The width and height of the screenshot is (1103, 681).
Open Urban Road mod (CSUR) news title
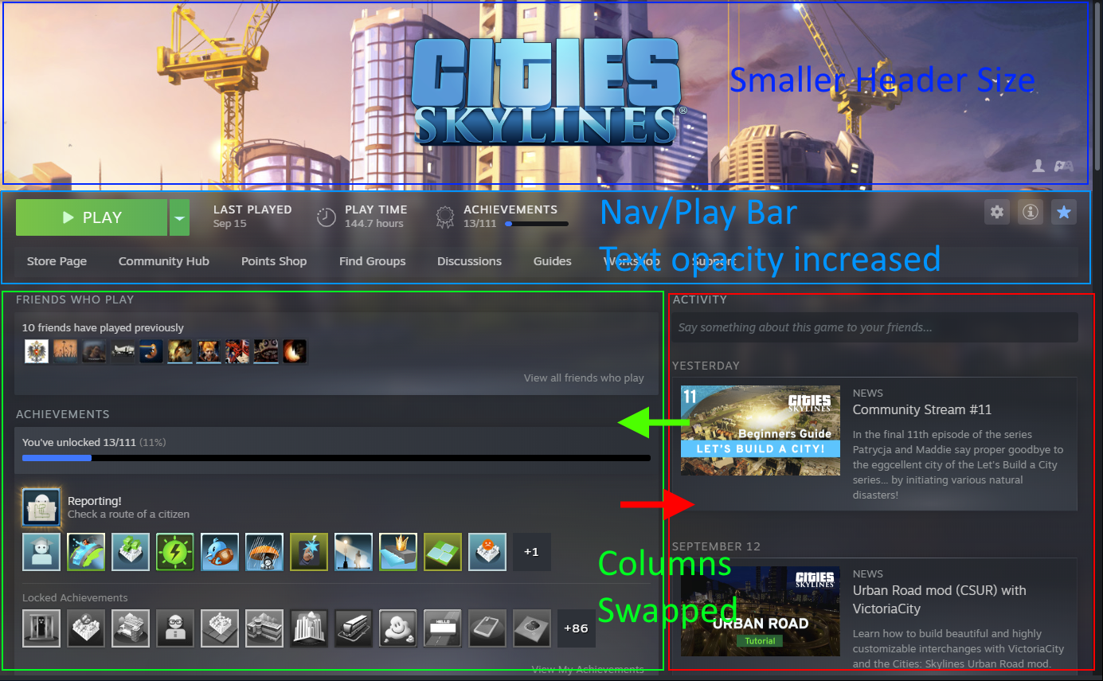(940, 600)
